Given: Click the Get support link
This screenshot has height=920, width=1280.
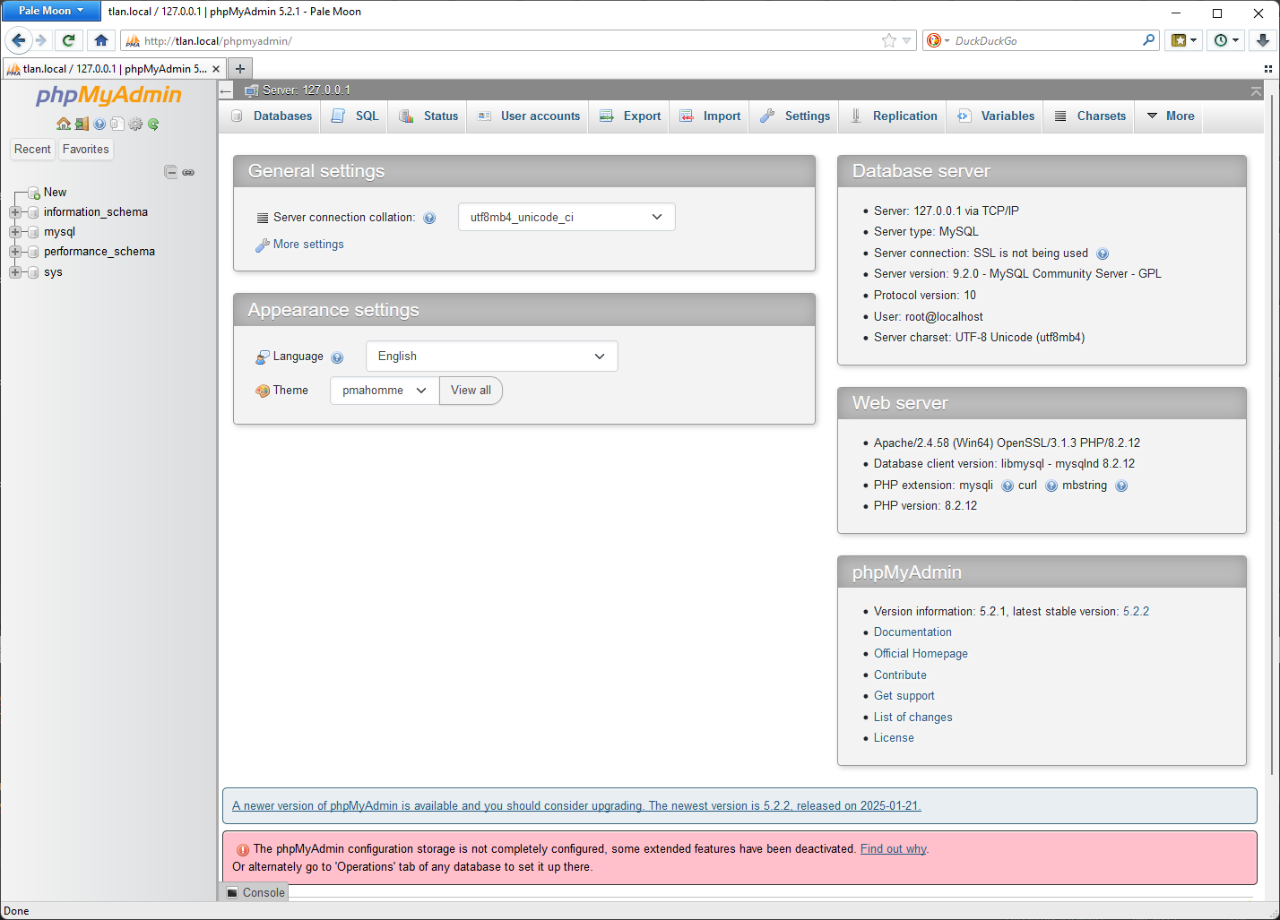Looking at the screenshot, I should pyautogui.click(x=904, y=696).
